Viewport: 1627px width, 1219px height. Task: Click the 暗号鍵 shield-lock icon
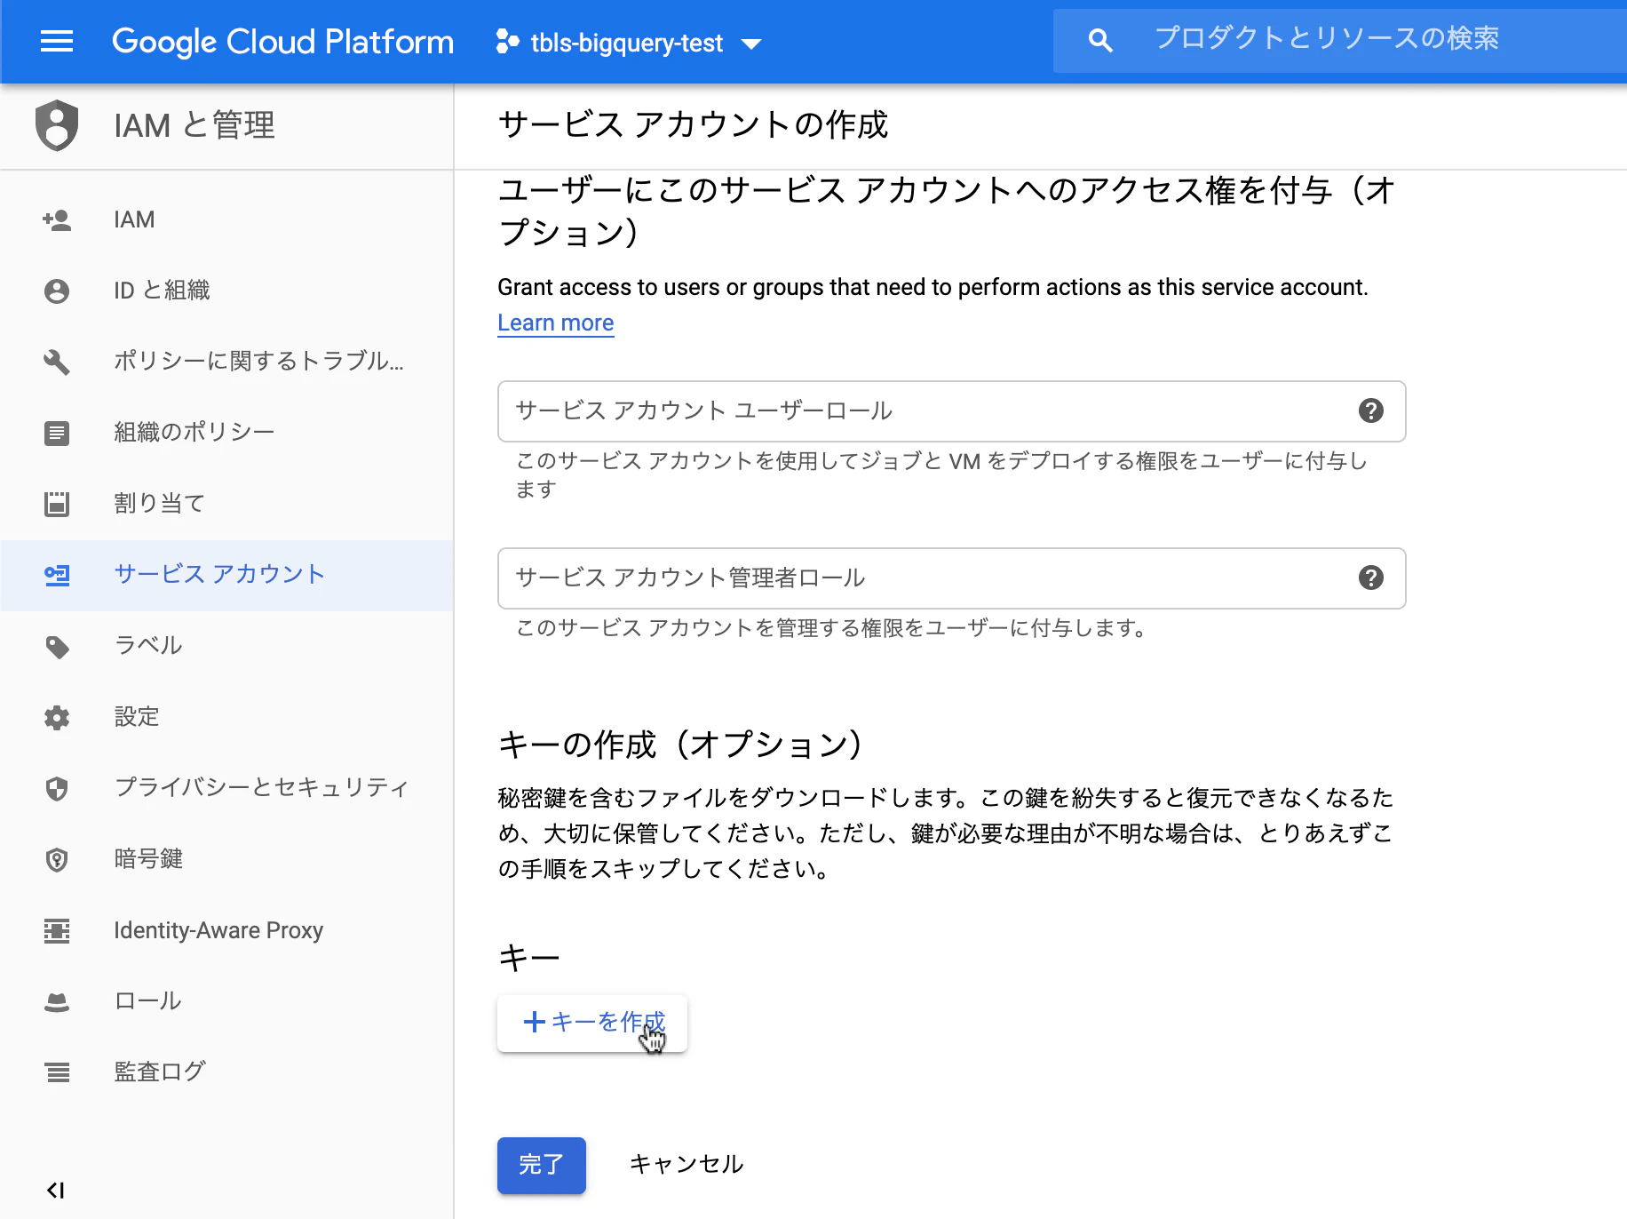click(x=57, y=859)
